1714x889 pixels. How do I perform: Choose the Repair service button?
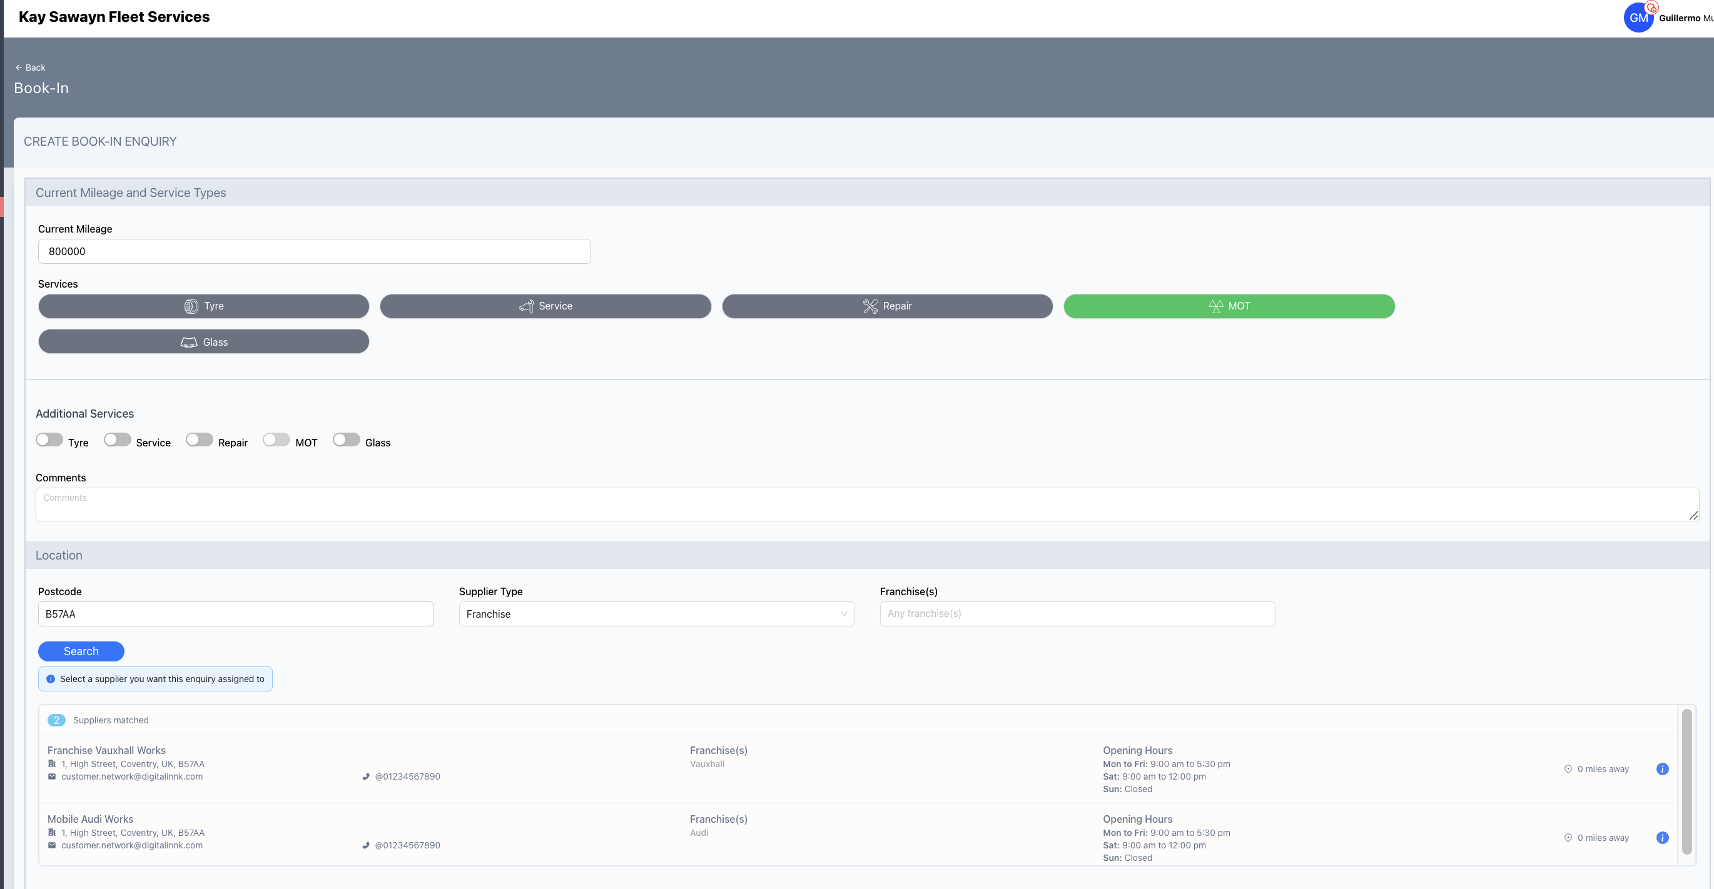point(887,306)
